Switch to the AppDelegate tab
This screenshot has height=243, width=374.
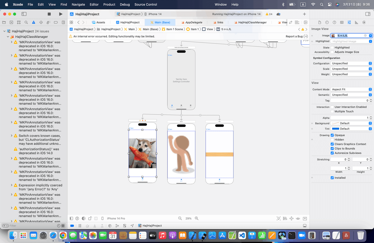click(191, 22)
